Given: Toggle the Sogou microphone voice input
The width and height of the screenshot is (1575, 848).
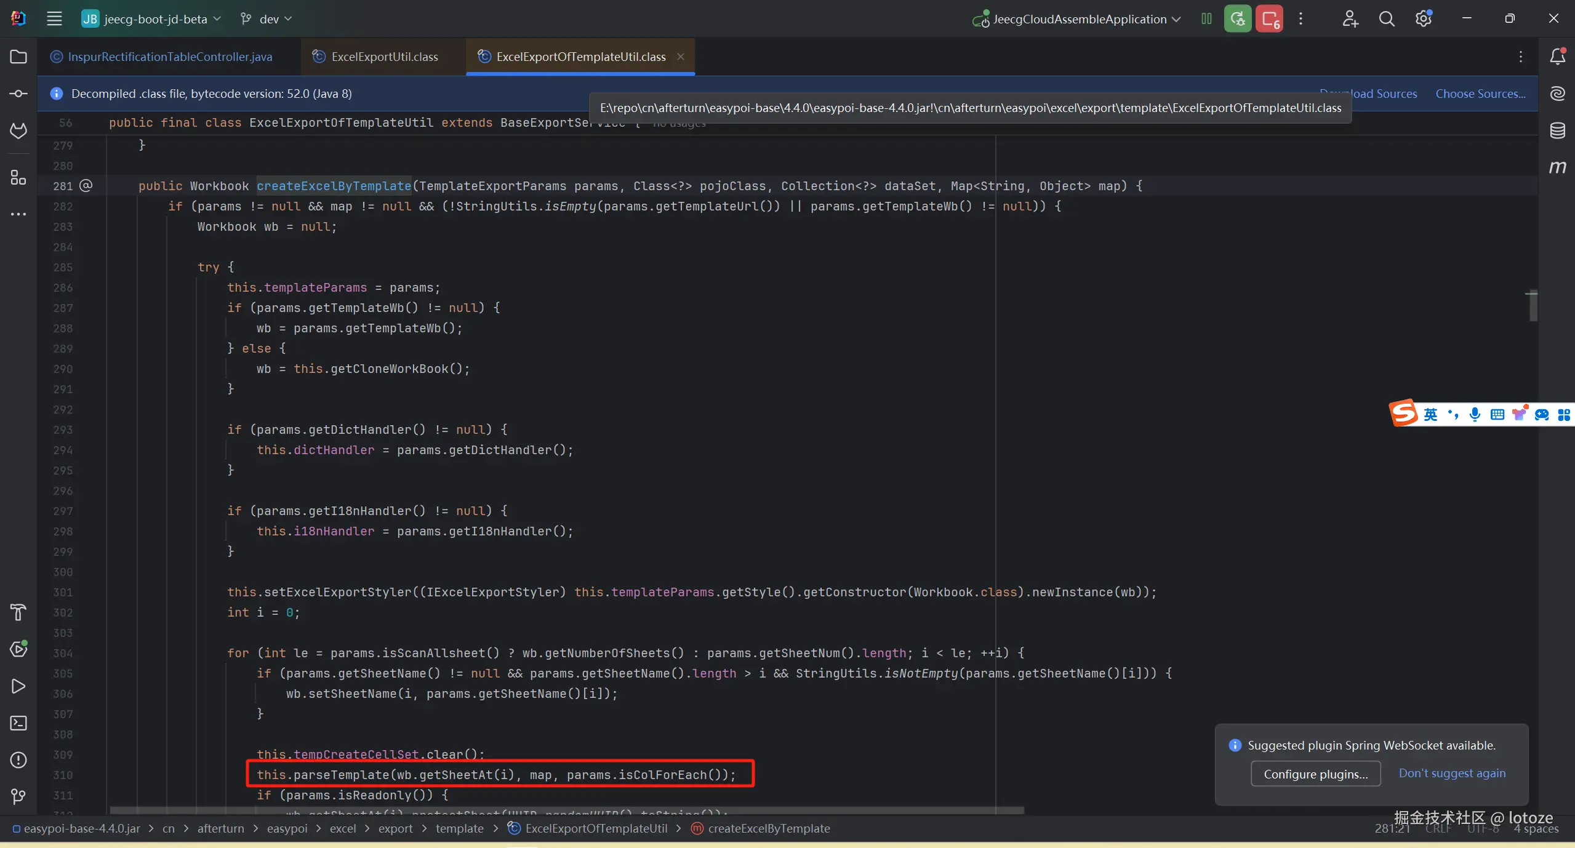Looking at the screenshot, I should click(x=1475, y=414).
